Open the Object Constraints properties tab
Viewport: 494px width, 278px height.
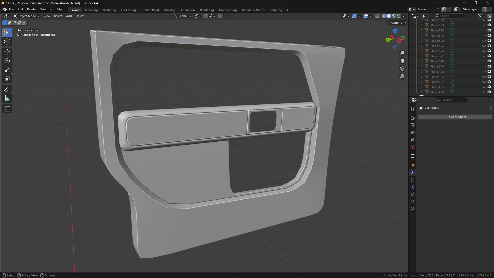(x=413, y=194)
